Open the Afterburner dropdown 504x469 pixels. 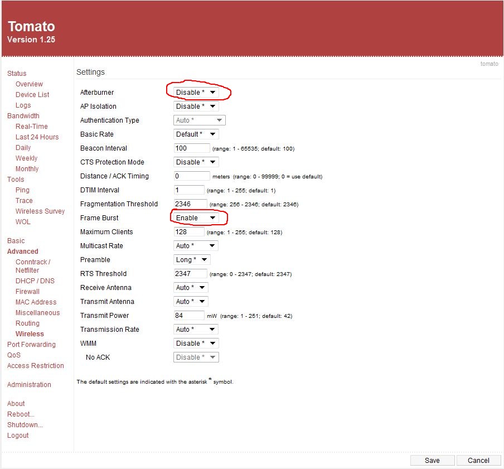[196, 93]
